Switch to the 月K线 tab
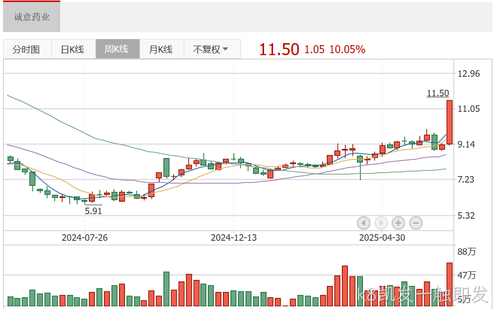The width and height of the screenshot is (496, 310). [x=161, y=49]
